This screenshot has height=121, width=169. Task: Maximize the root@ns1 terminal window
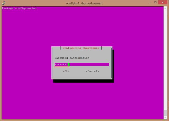coord(155,2)
